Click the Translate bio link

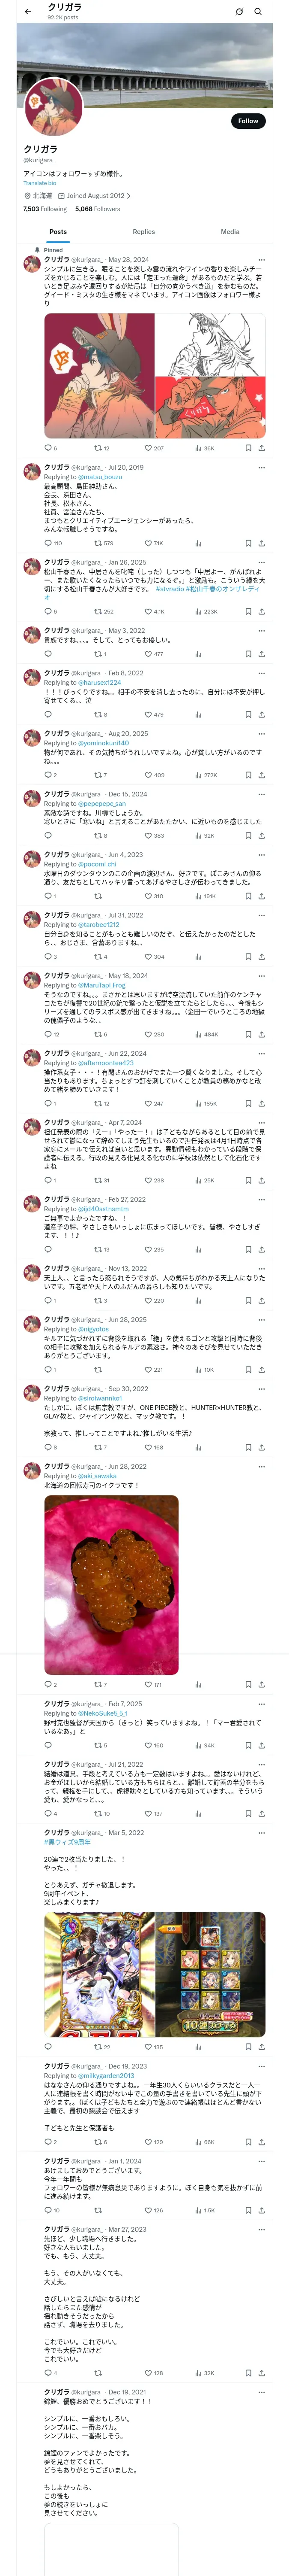40,183
